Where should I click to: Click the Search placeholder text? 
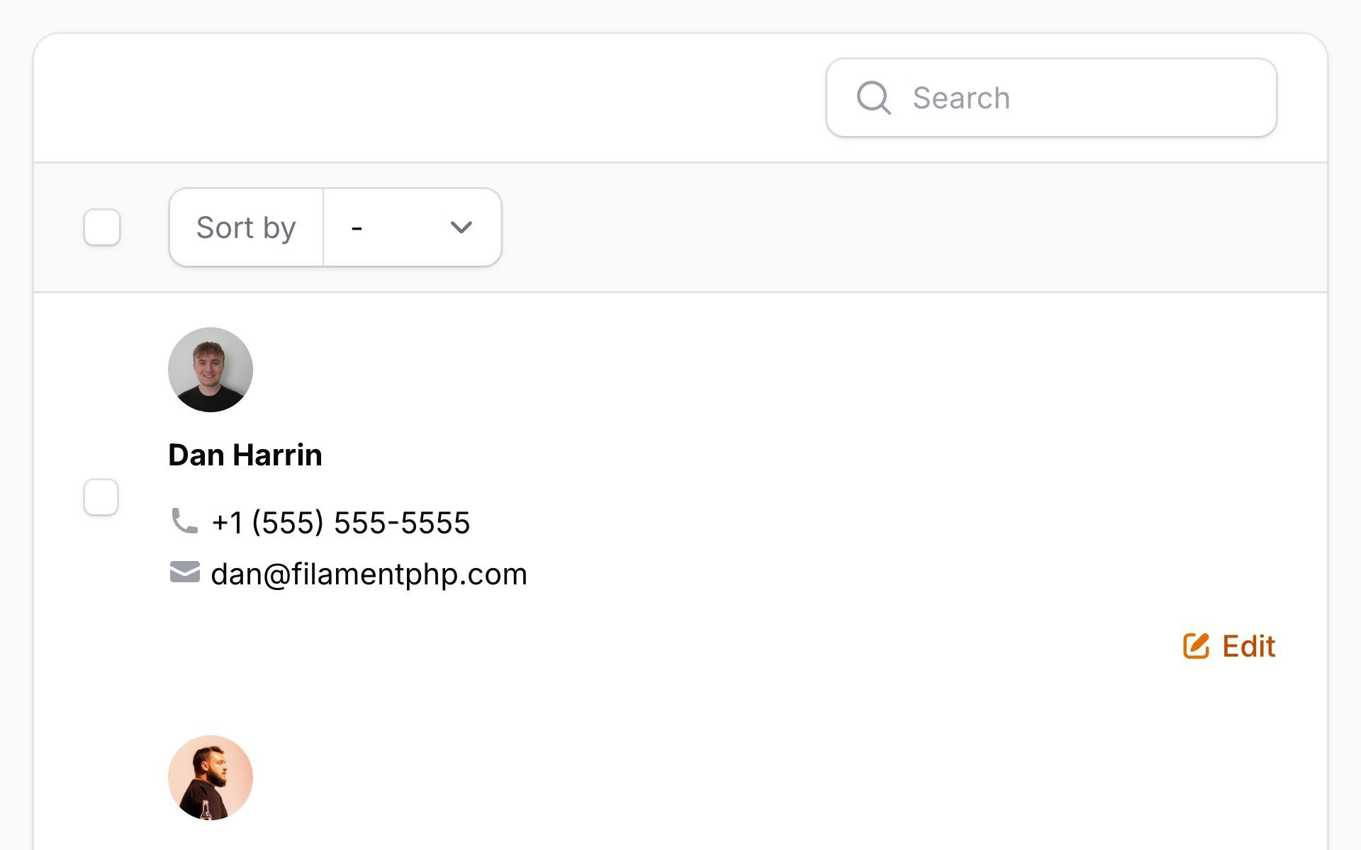960,98
